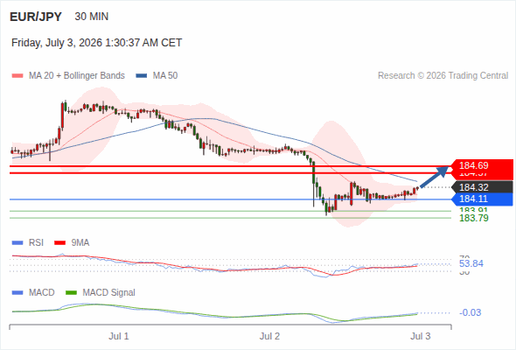Click the RSI blue legend swatch
This screenshot has width=516, height=350.
point(17,243)
